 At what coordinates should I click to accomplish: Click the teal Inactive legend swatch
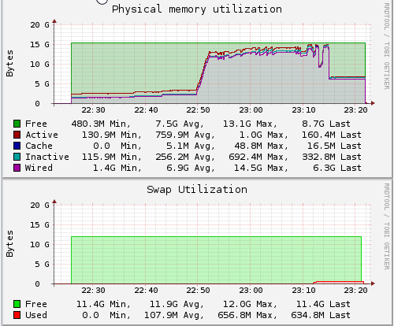(x=17, y=157)
